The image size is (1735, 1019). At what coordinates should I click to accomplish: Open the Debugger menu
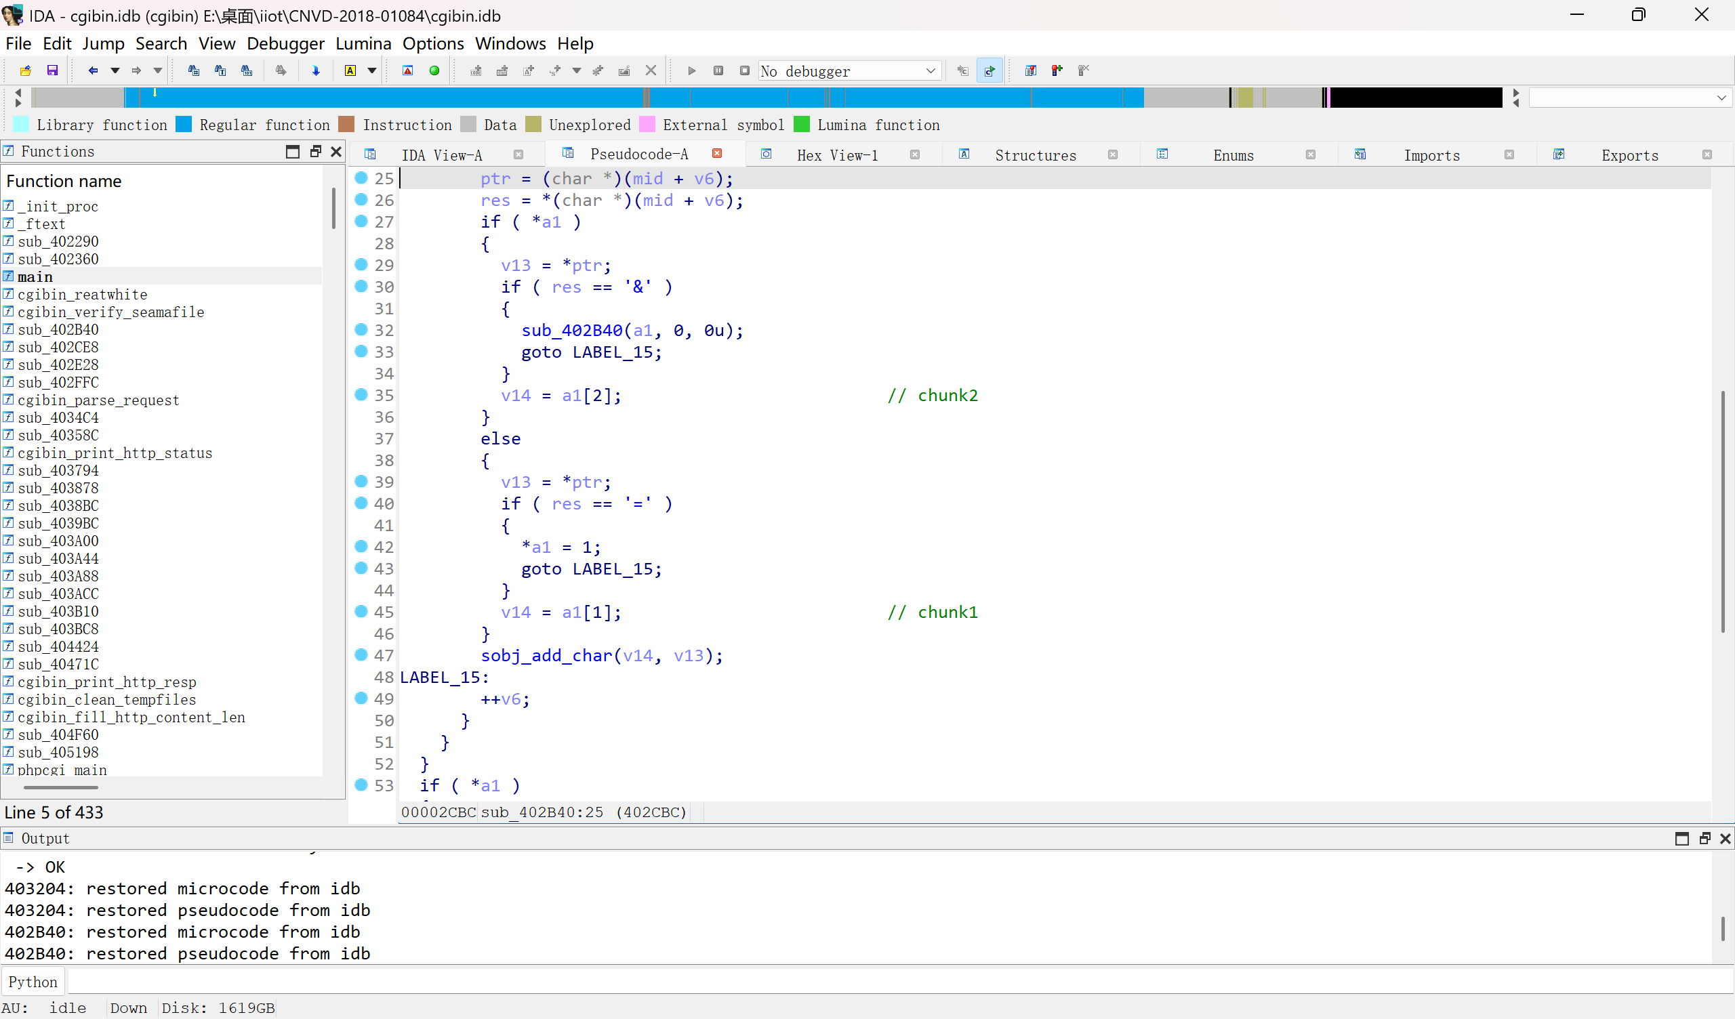285,43
